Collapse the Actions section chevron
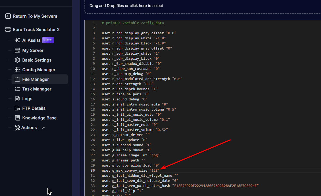321x196 pixels. (x=44, y=128)
